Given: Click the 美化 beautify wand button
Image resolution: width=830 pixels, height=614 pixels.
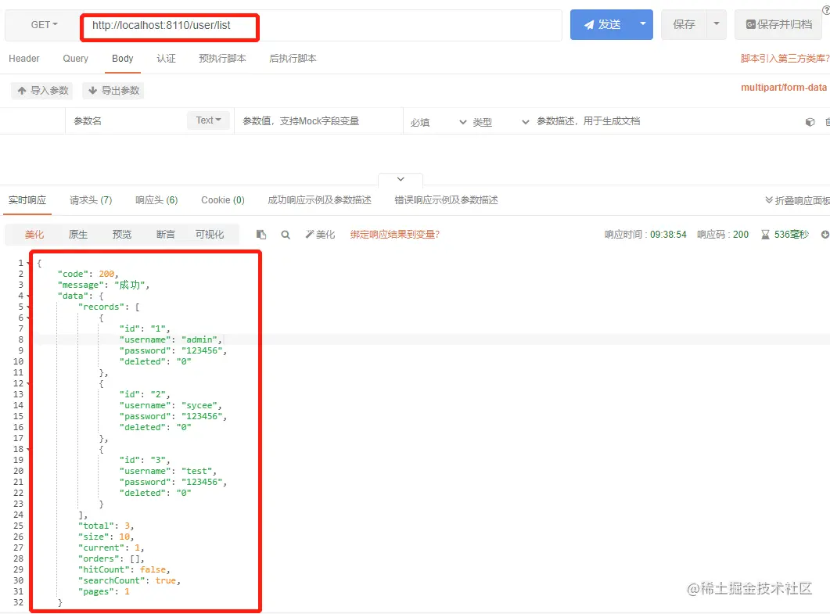Looking at the screenshot, I should [x=320, y=235].
